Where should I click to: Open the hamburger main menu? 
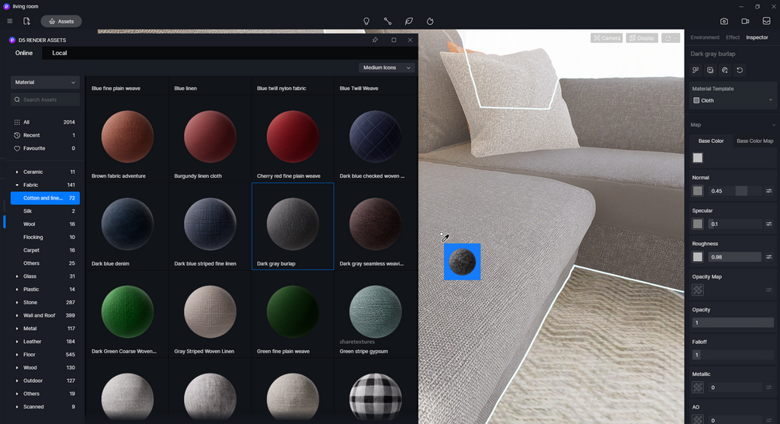[x=9, y=22]
